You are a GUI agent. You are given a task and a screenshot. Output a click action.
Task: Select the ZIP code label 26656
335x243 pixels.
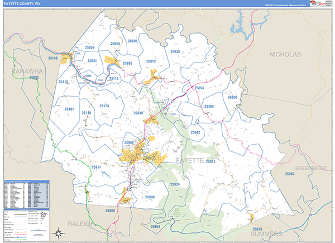pyautogui.click(x=116, y=44)
